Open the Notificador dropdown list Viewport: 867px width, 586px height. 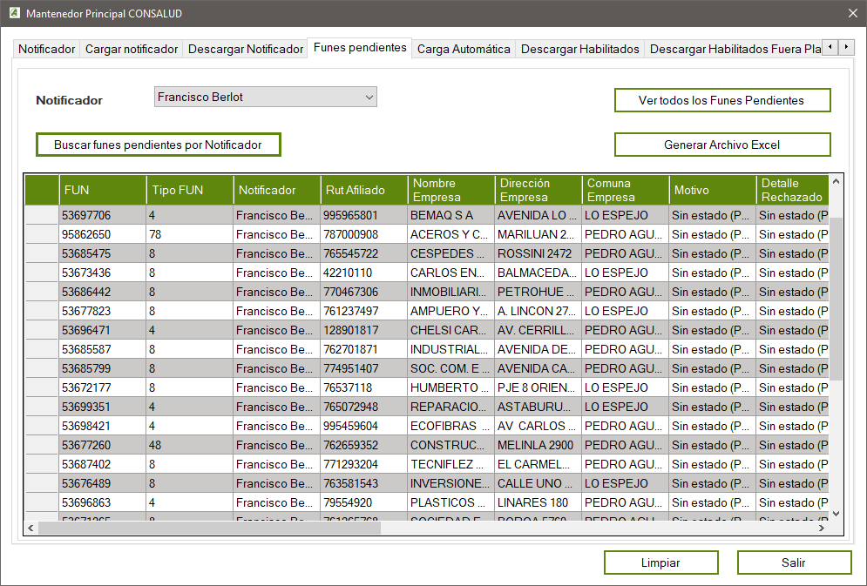[369, 97]
